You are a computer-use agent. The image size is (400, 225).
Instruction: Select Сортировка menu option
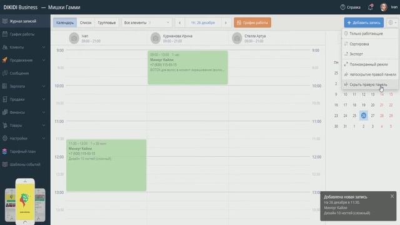coord(370,44)
